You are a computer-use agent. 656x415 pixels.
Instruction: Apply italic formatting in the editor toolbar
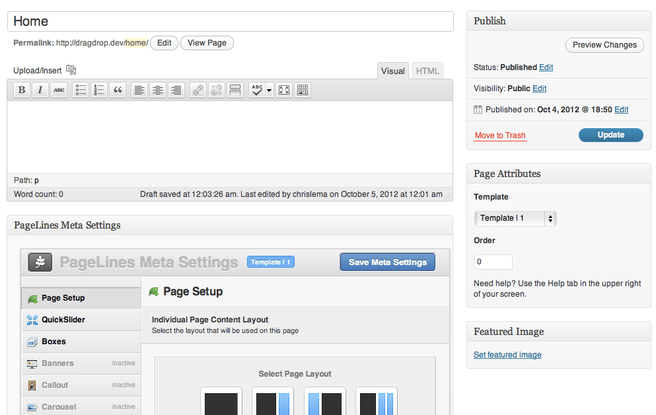(40, 91)
